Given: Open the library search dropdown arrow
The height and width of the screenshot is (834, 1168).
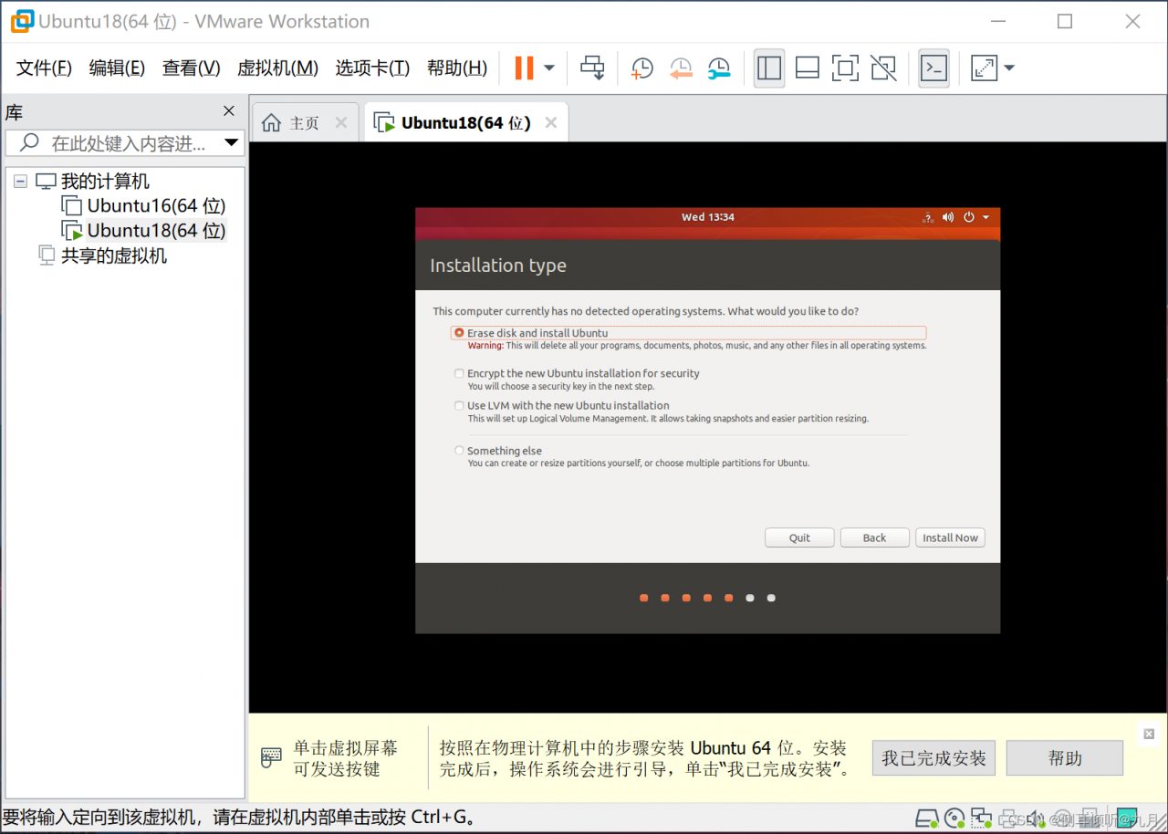Looking at the screenshot, I should click(231, 143).
